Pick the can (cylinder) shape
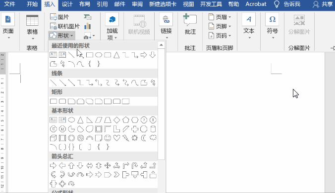This screenshot has width=335, height=193. coord(153,129)
